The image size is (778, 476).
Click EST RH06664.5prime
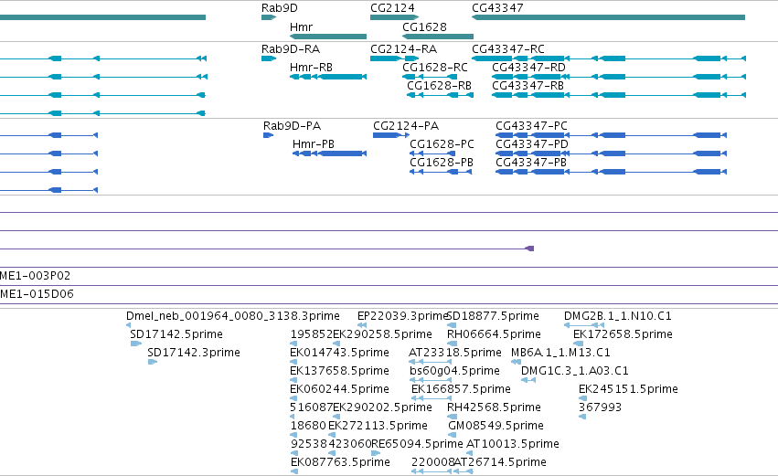pyautogui.click(x=494, y=334)
